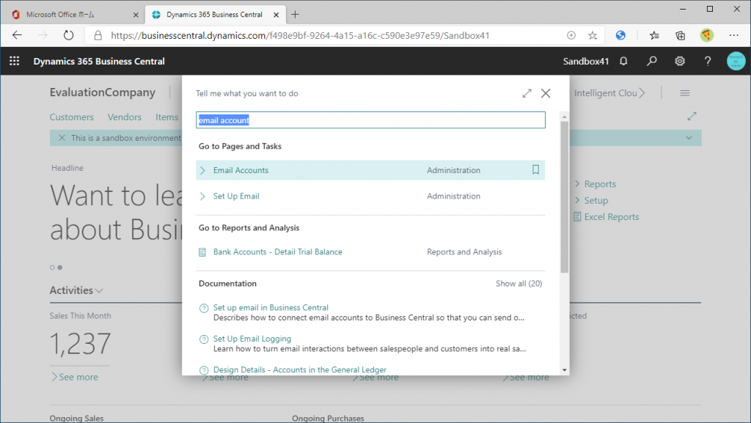The image size is (751, 423).
Task: Click the scroll down arrow in Tell Me dialog
Action: [x=564, y=370]
